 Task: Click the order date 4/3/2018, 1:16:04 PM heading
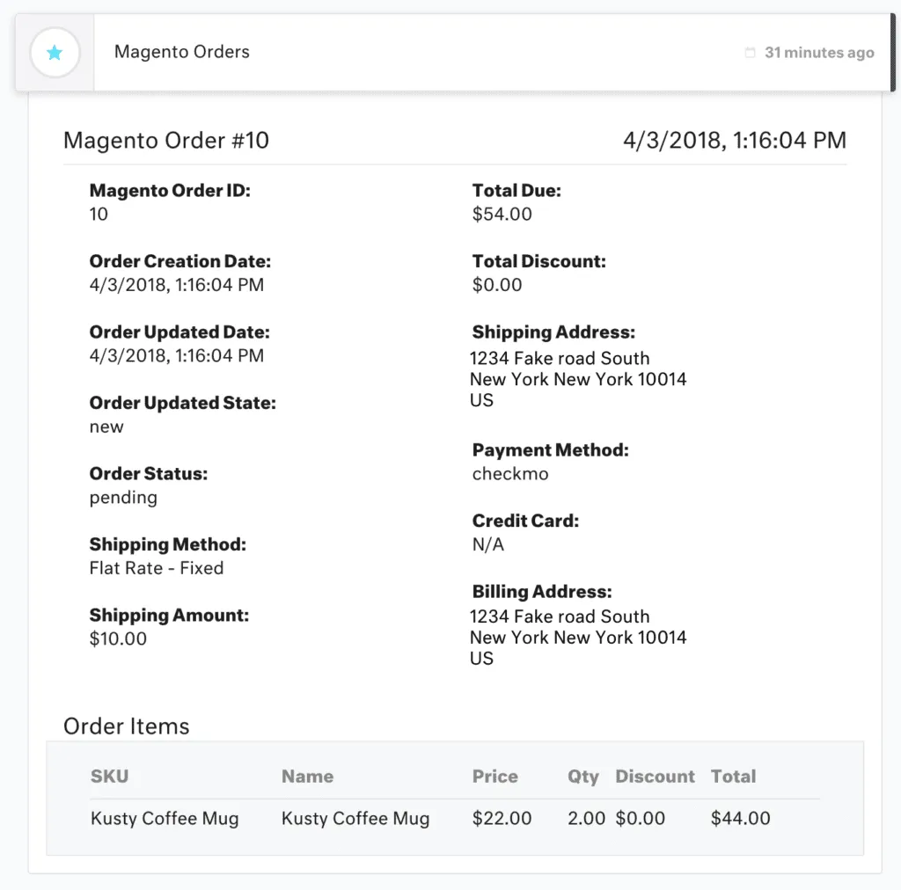735,140
